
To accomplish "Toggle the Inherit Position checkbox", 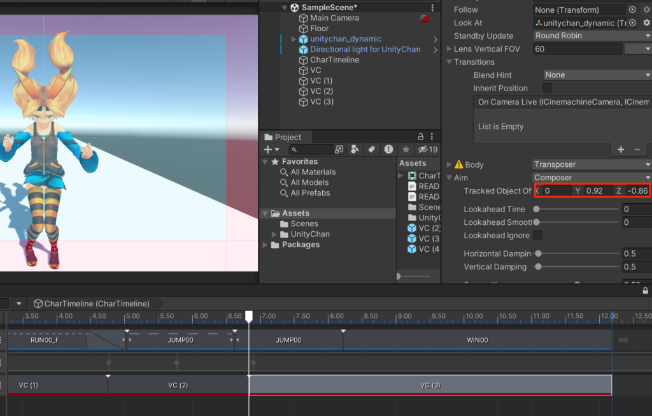I will [x=548, y=88].
